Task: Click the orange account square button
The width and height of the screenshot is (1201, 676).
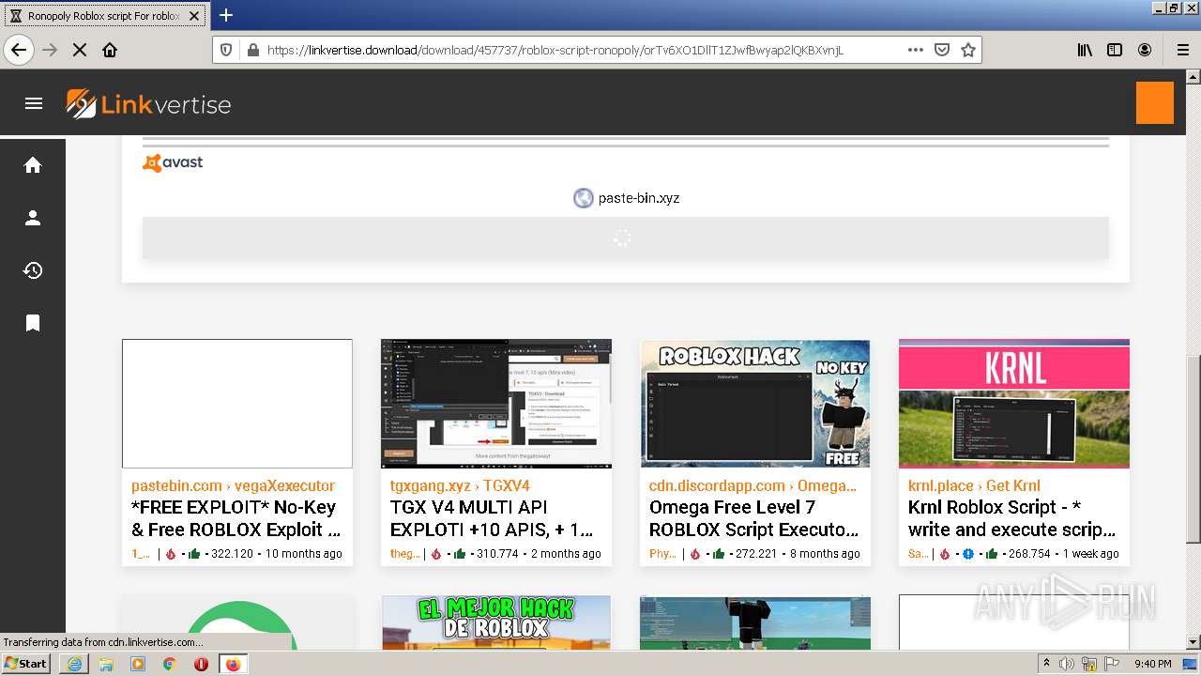Action: tap(1154, 103)
